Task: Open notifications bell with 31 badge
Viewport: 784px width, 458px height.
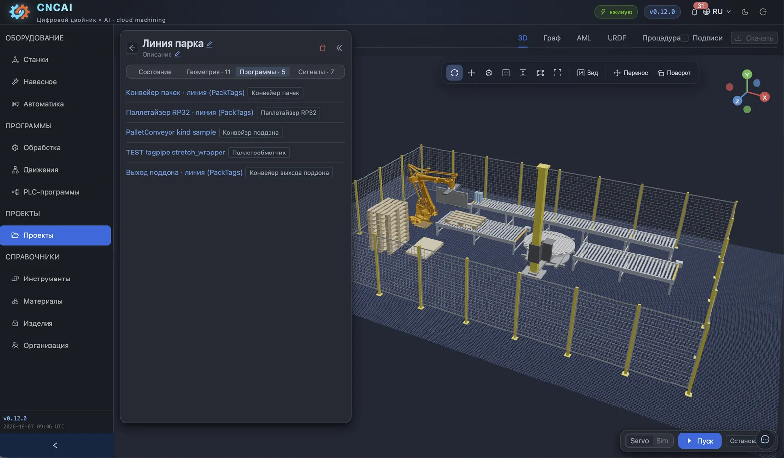Action: tap(695, 12)
